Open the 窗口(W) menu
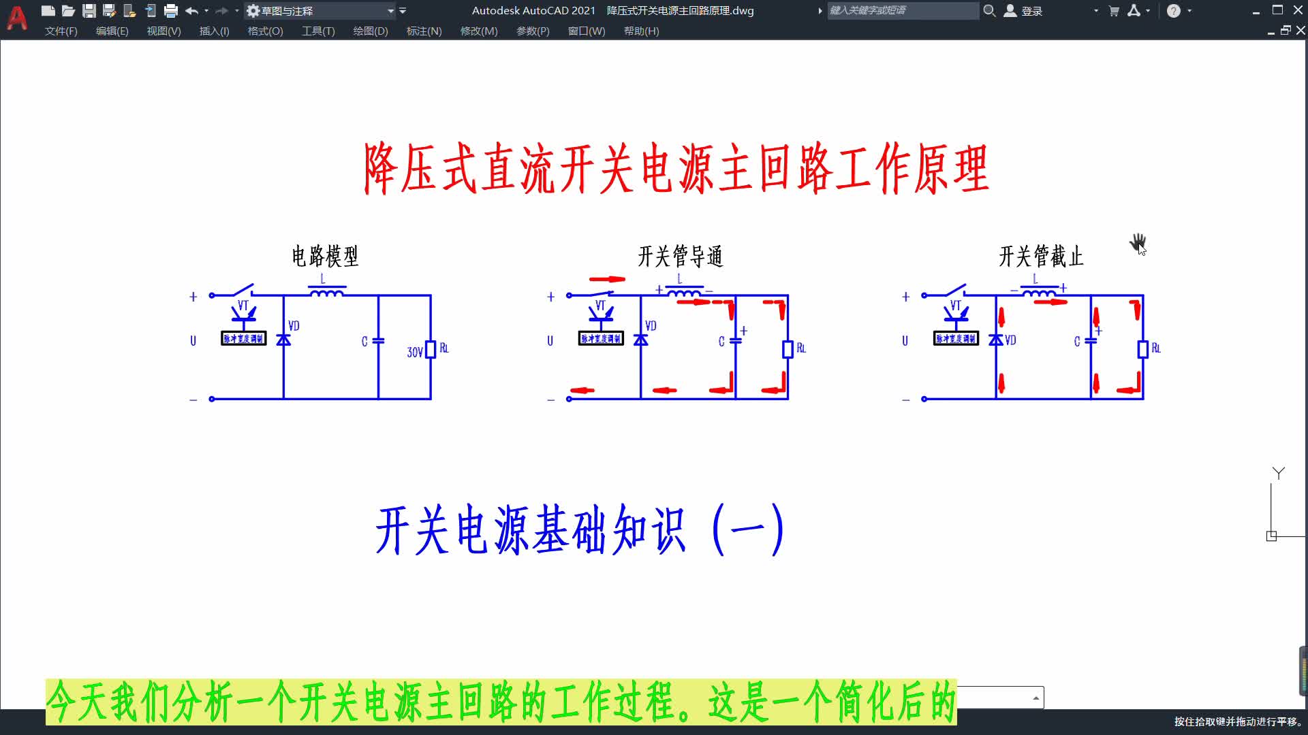 pyautogui.click(x=587, y=31)
